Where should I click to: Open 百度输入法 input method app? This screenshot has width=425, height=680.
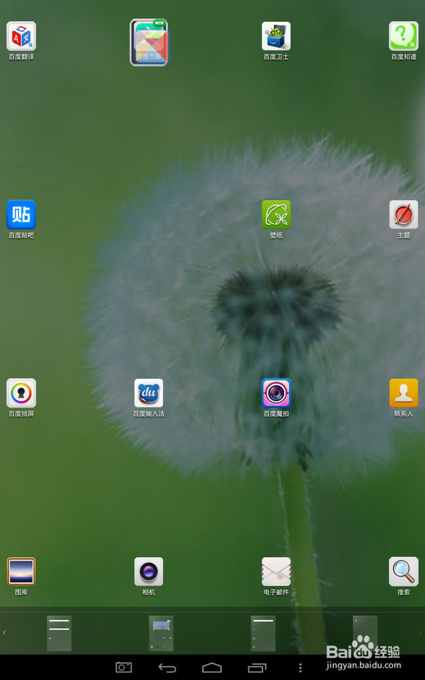point(149,393)
